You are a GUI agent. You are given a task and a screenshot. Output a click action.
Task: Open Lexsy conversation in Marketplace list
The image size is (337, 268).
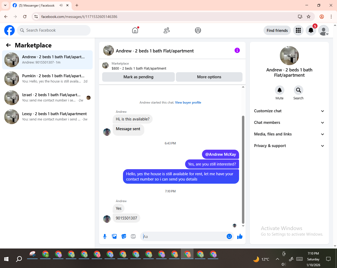(47, 117)
